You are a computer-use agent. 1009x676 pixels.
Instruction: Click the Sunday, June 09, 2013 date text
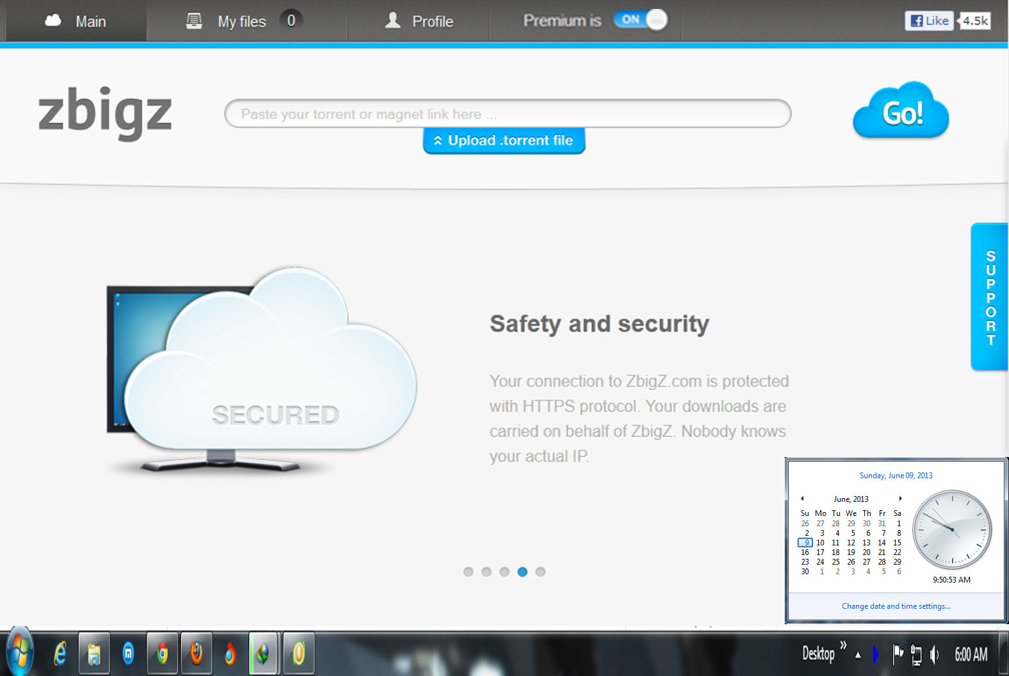896,476
